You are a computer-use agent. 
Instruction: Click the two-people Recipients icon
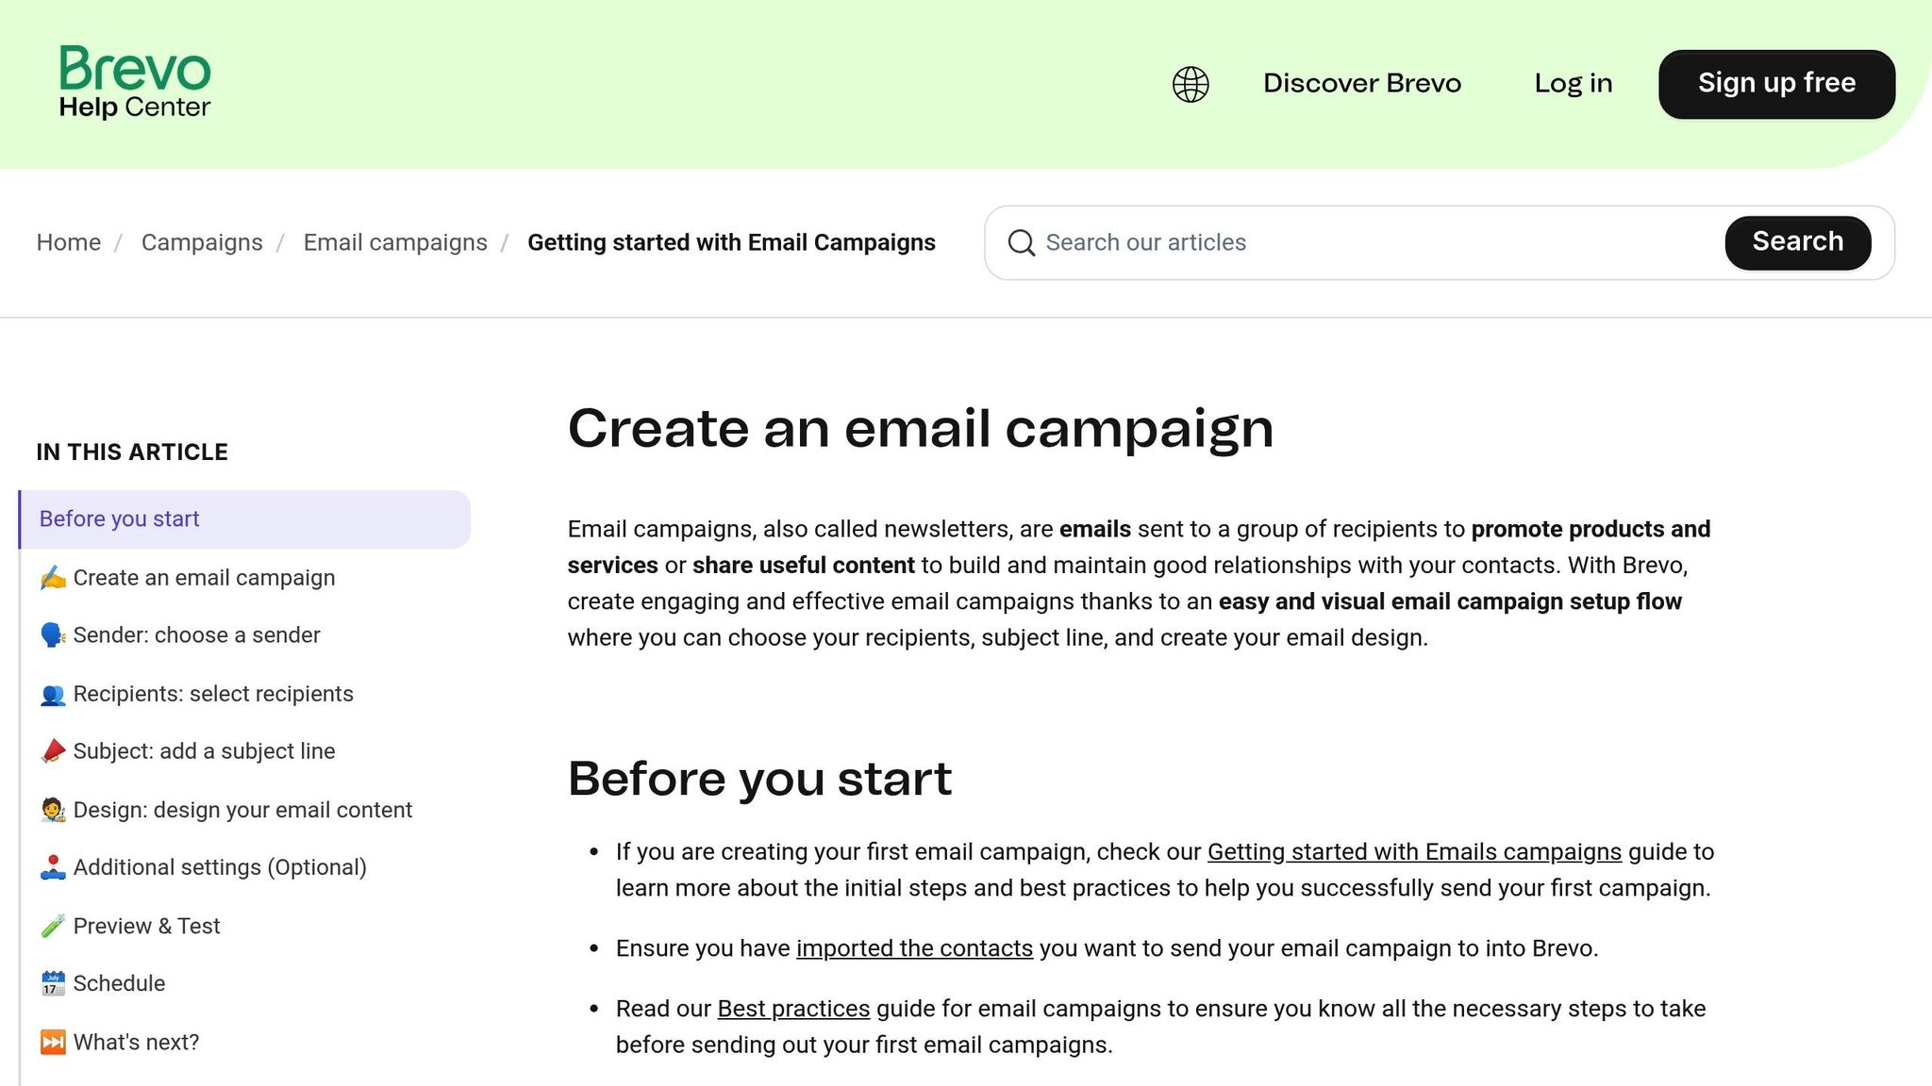53,695
